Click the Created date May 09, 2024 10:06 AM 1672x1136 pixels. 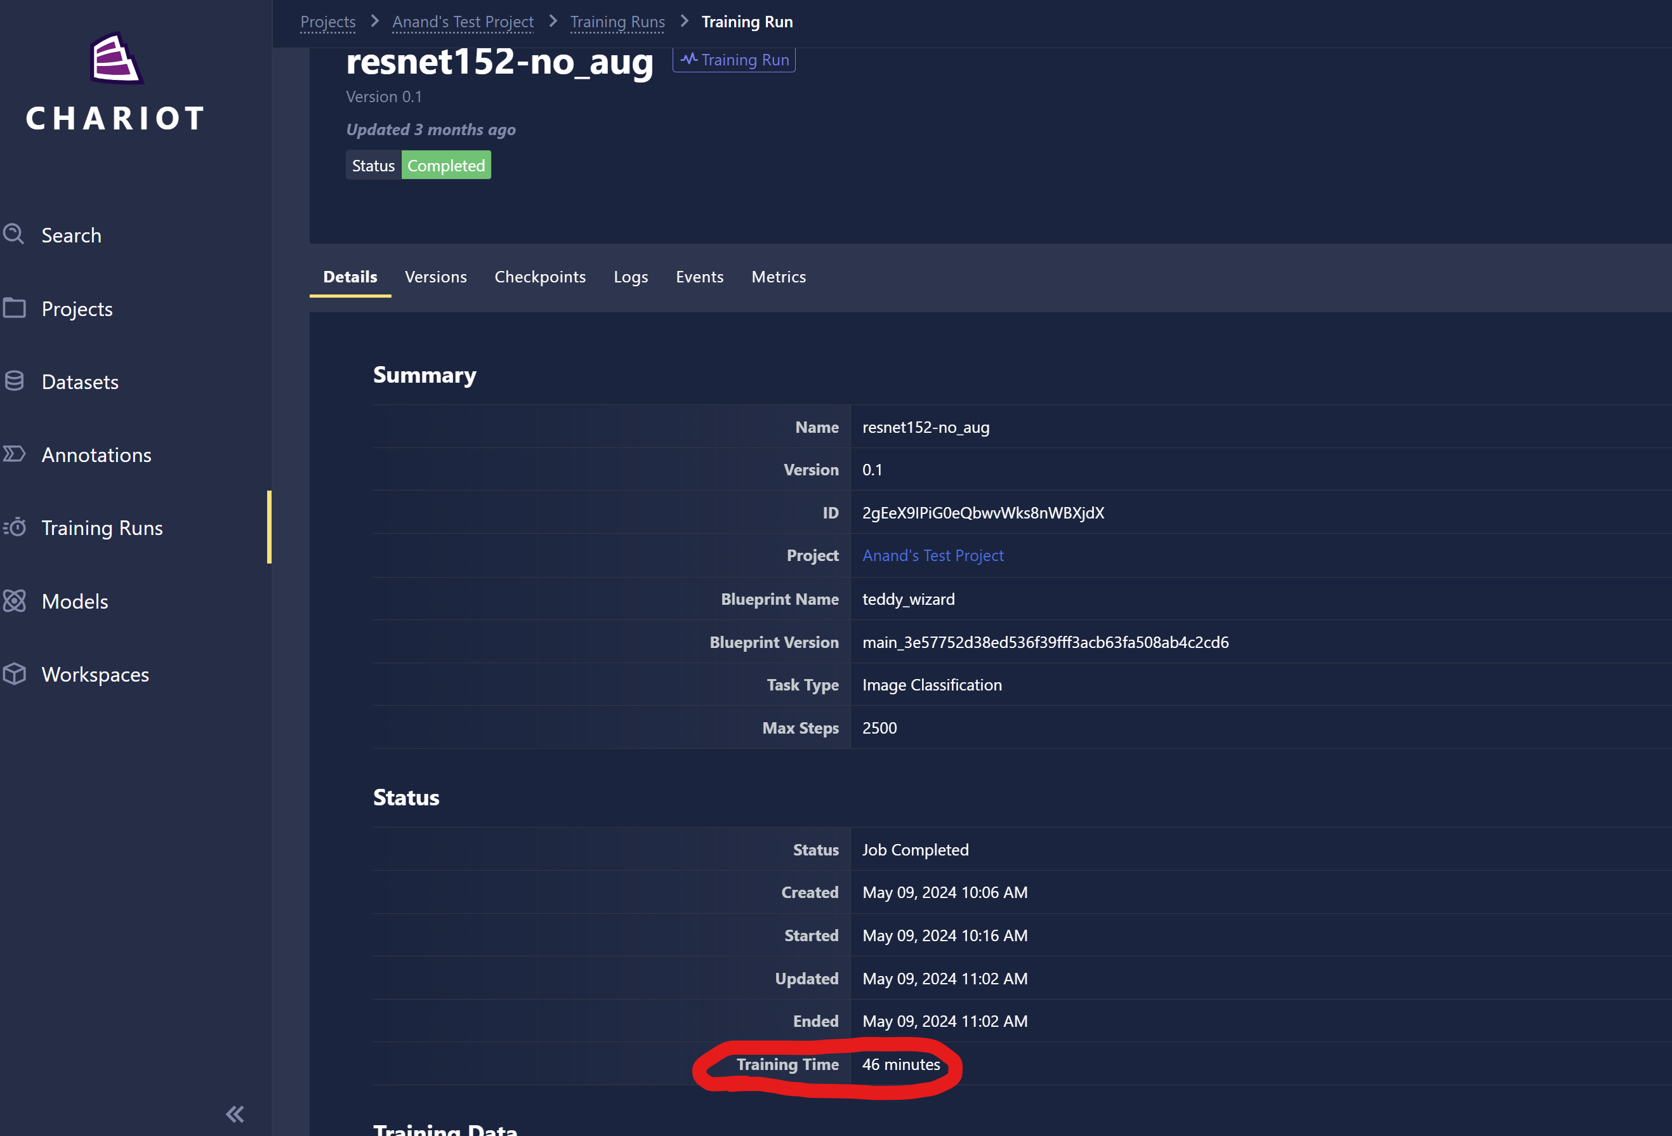click(945, 892)
